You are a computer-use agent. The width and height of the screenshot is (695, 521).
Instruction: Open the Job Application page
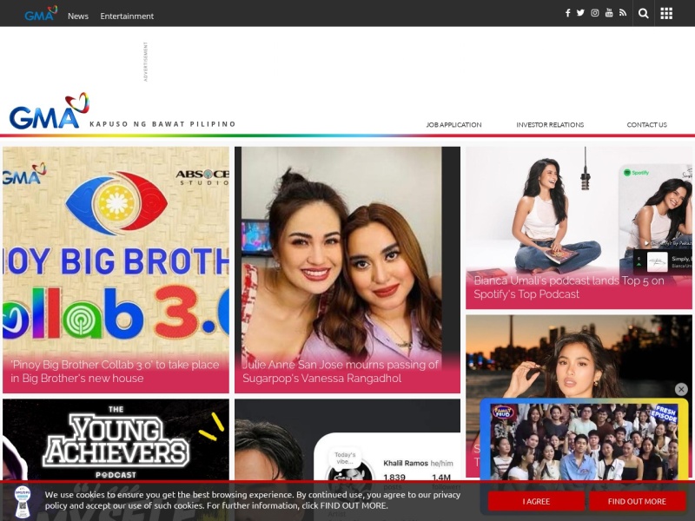click(x=453, y=125)
